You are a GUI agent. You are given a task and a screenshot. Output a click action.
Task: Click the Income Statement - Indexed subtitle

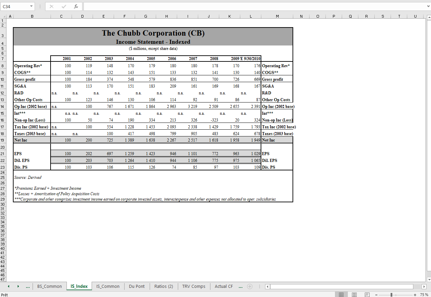click(153, 42)
